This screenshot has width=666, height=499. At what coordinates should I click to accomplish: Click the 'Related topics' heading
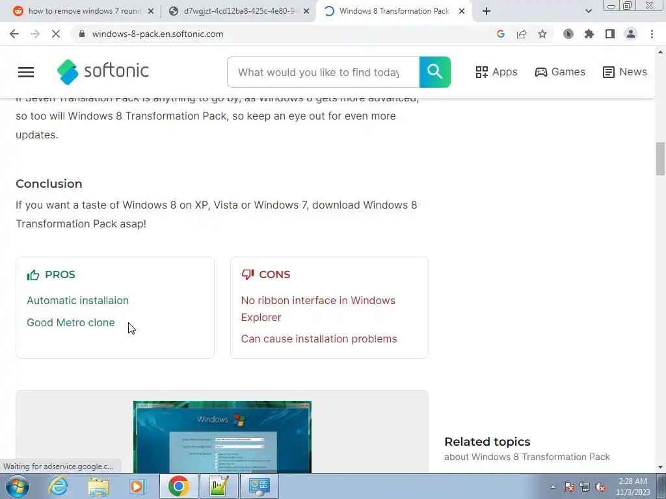487,442
